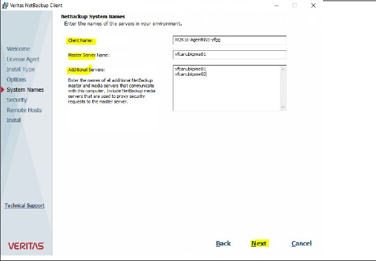Select the Welcome step in sidebar
376x261 pixels.
tap(18, 49)
